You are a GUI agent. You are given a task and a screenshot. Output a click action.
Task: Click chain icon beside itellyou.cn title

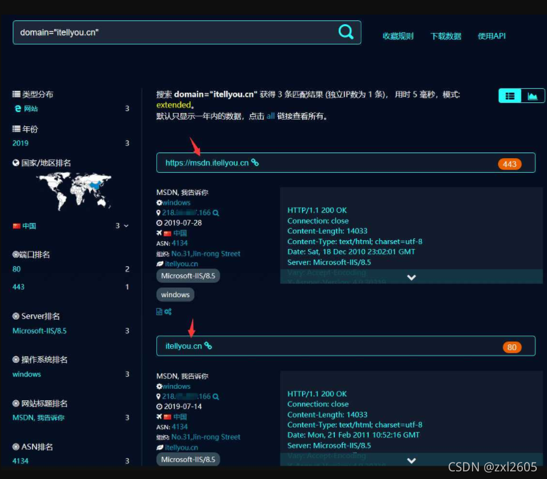tap(208, 346)
